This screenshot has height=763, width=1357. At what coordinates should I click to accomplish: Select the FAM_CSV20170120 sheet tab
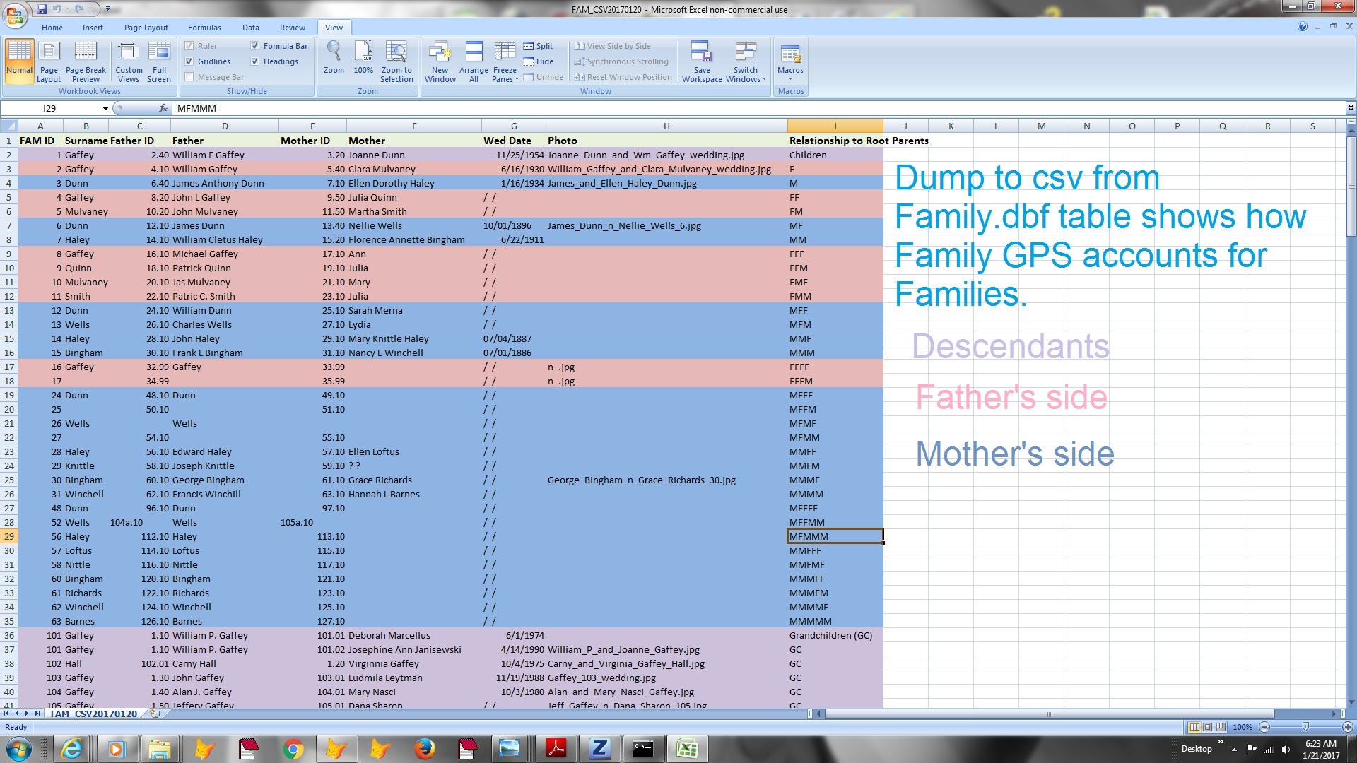[x=94, y=714]
